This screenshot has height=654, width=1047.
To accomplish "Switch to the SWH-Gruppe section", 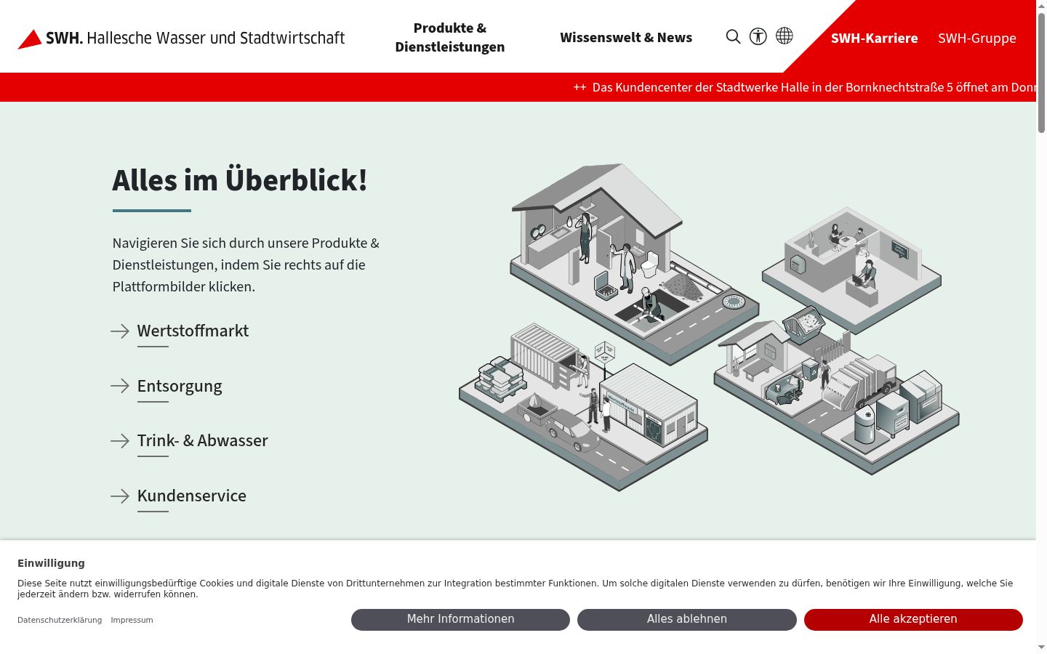I will (x=977, y=38).
